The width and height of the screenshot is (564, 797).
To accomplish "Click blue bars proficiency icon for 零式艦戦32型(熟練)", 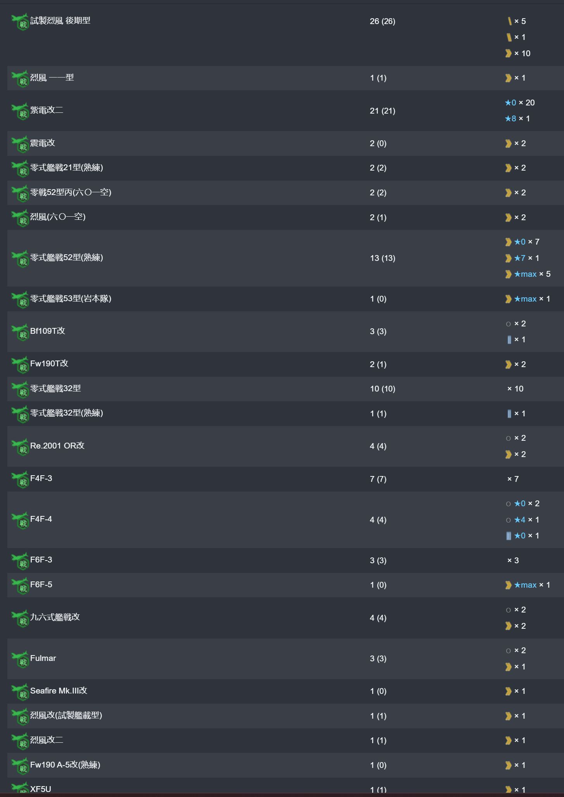I will pos(509,414).
